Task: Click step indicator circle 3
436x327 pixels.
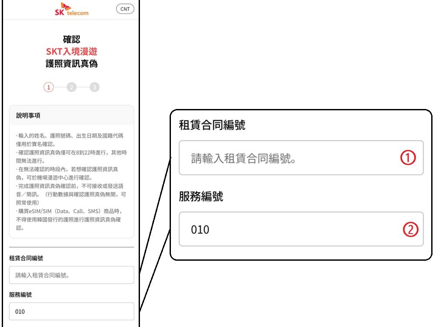Action: pos(94,87)
